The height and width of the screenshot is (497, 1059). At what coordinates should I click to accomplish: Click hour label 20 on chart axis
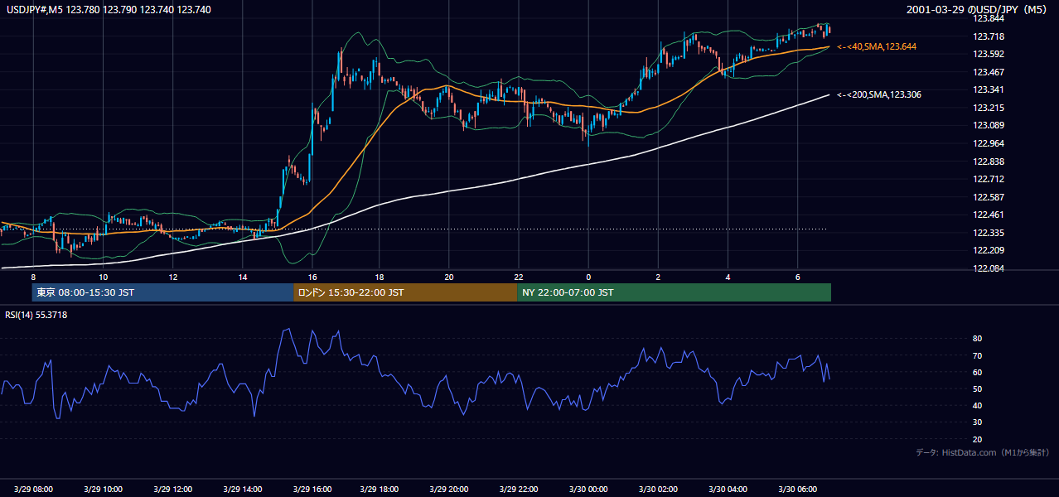448,277
